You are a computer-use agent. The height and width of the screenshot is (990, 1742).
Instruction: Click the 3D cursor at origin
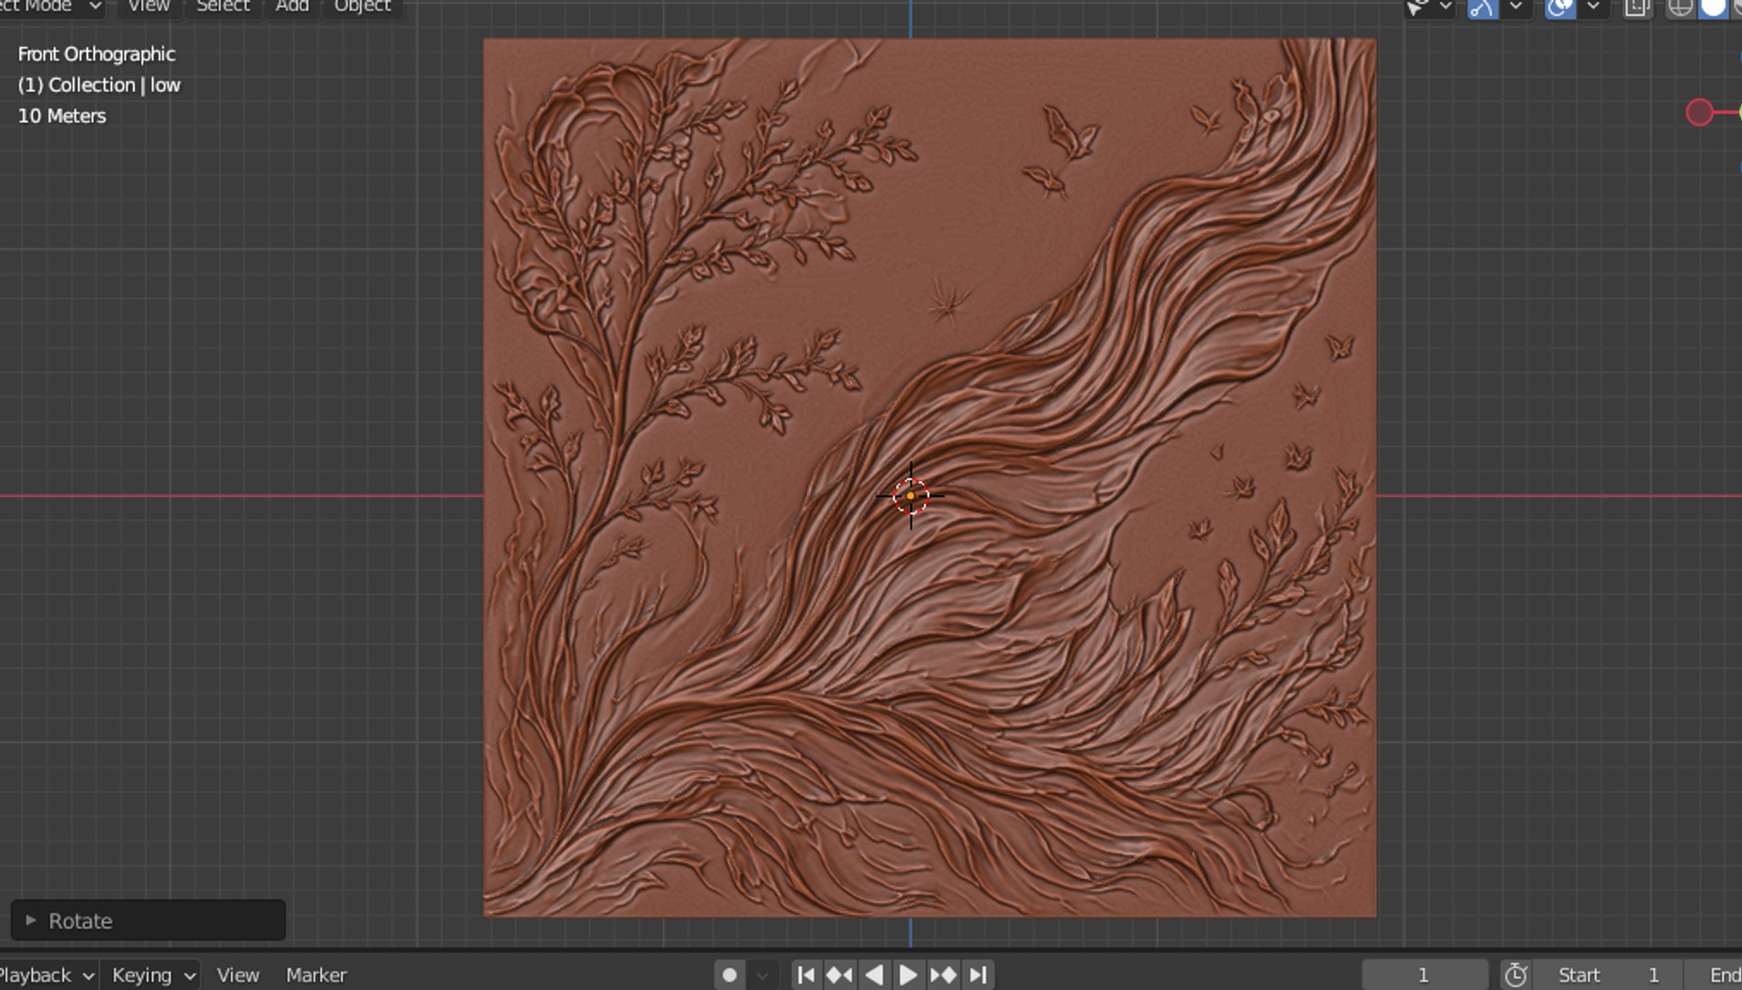[910, 496]
